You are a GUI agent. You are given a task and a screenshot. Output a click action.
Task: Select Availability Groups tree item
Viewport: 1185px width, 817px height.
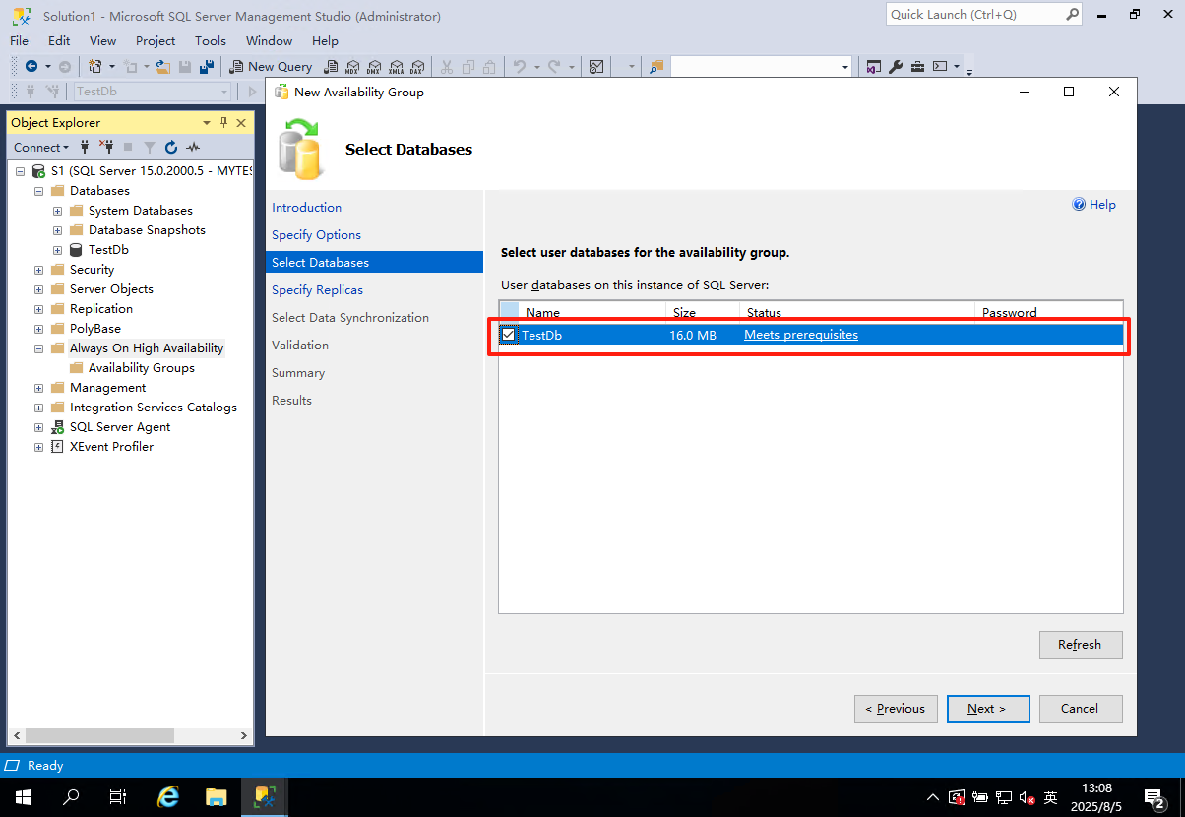[x=141, y=368]
